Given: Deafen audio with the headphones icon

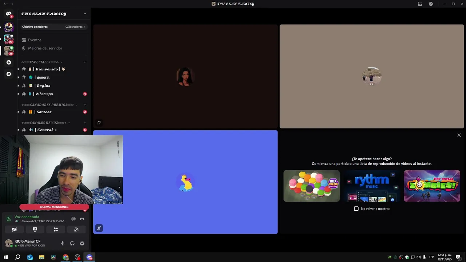Looking at the screenshot, I should (x=72, y=243).
